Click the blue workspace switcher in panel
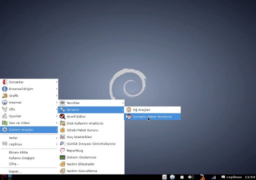The width and height of the screenshot is (256, 180). click(x=10, y=177)
